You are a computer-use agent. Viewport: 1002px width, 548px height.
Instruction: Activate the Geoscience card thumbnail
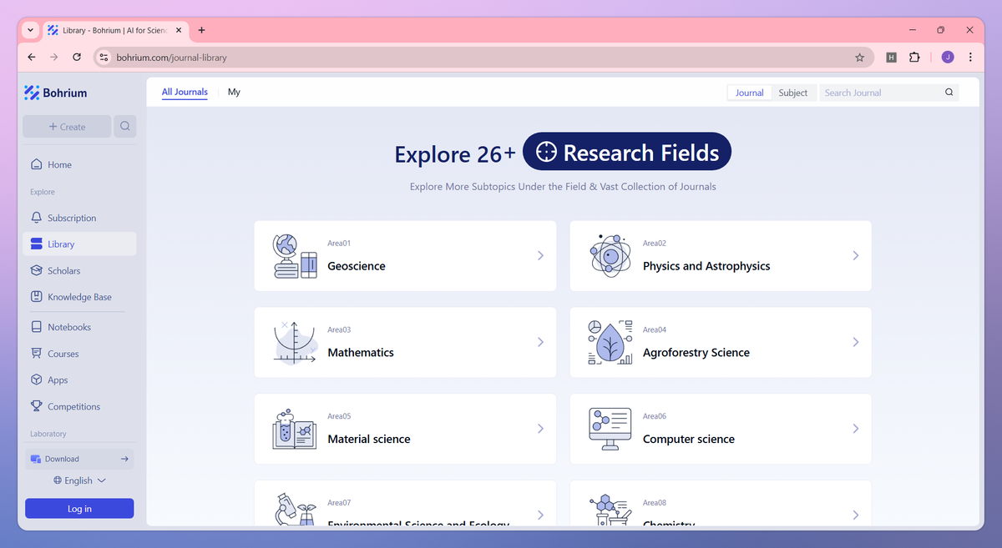[294, 255]
